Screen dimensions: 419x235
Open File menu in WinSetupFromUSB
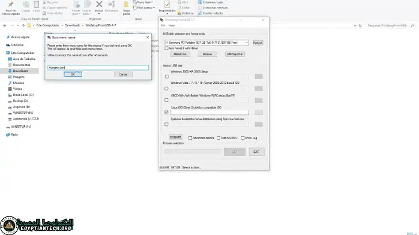click(163, 26)
